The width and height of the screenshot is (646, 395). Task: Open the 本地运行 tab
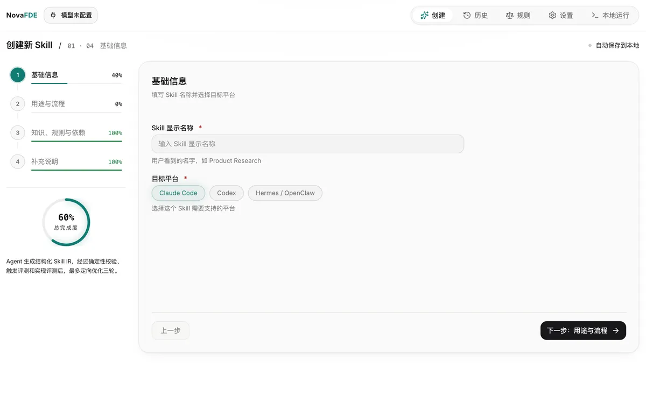tap(610, 15)
